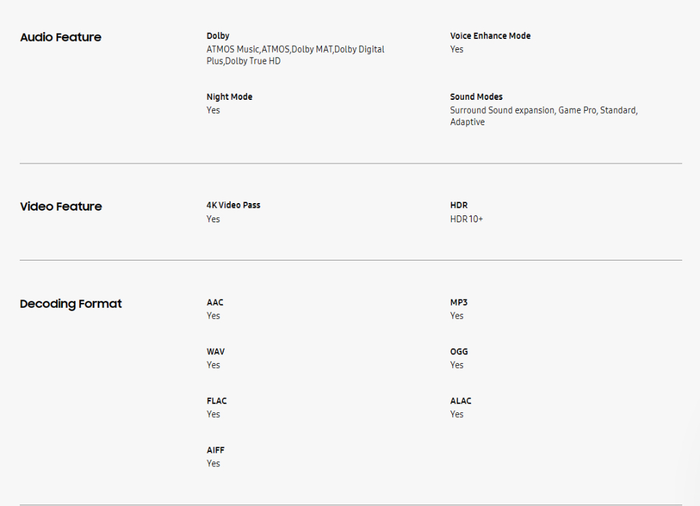Select the Dolby formats description text
The height and width of the screenshot is (506, 700).
point(295,55)
